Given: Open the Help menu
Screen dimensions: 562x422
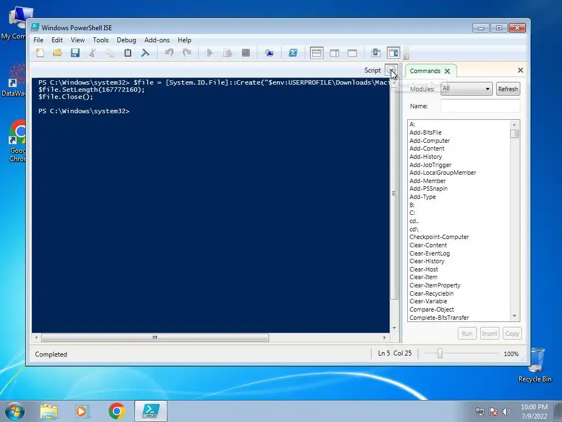Looking at the screenshot, I should coord(184,40).
